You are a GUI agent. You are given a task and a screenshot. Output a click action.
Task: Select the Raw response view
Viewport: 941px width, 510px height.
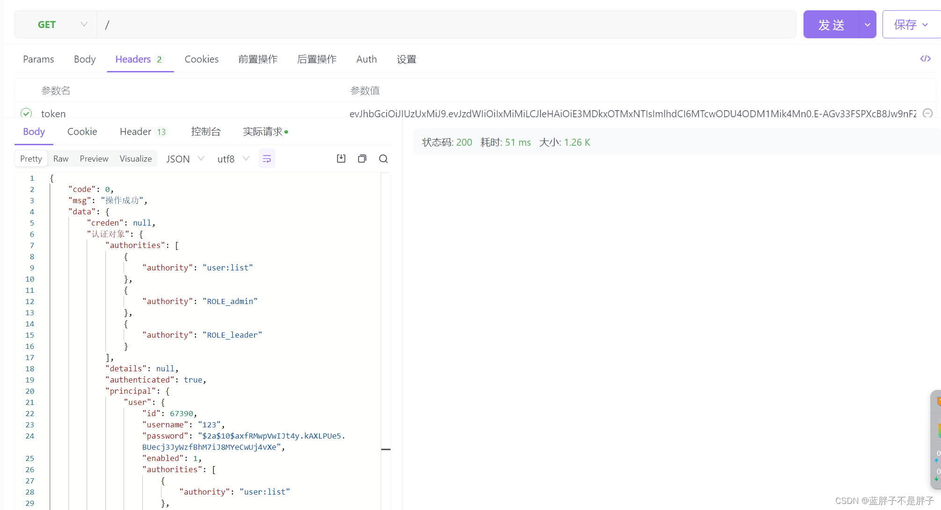(x=61, y=159)
